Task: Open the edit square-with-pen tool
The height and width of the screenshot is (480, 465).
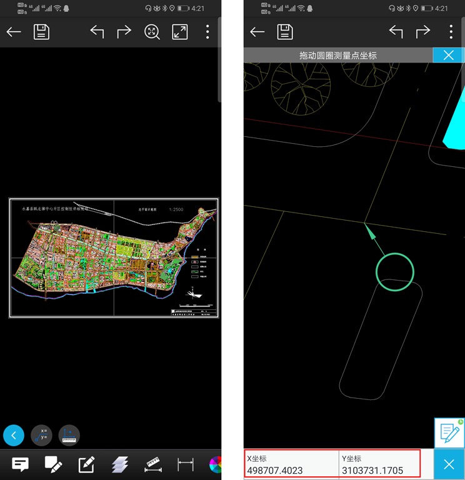Action: (x=86, y=464)
